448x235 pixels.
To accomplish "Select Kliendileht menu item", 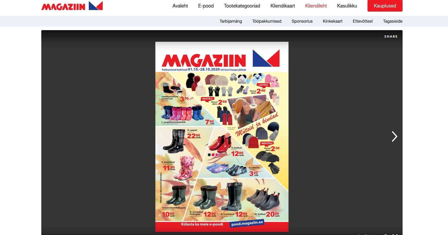I will [316, 6].
